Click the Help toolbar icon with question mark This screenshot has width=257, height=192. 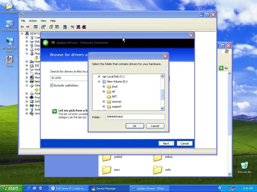[x=51, y=27]
